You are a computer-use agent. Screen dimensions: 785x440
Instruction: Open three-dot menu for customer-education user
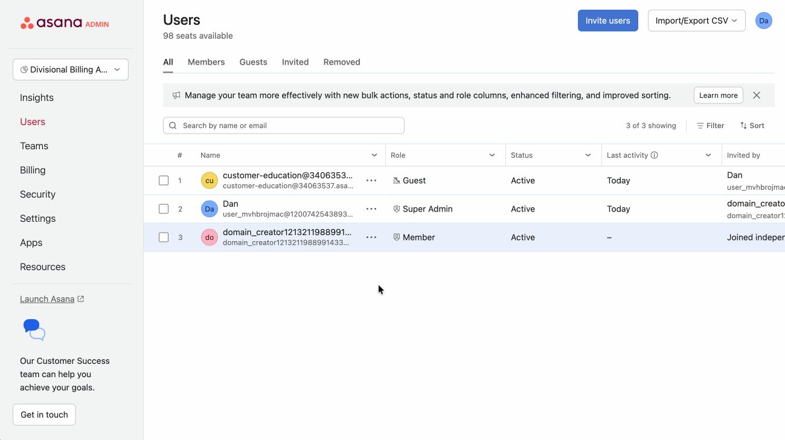(371, 181)
